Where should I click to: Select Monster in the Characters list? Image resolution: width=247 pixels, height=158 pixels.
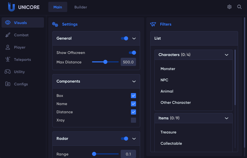pos(168,69)
